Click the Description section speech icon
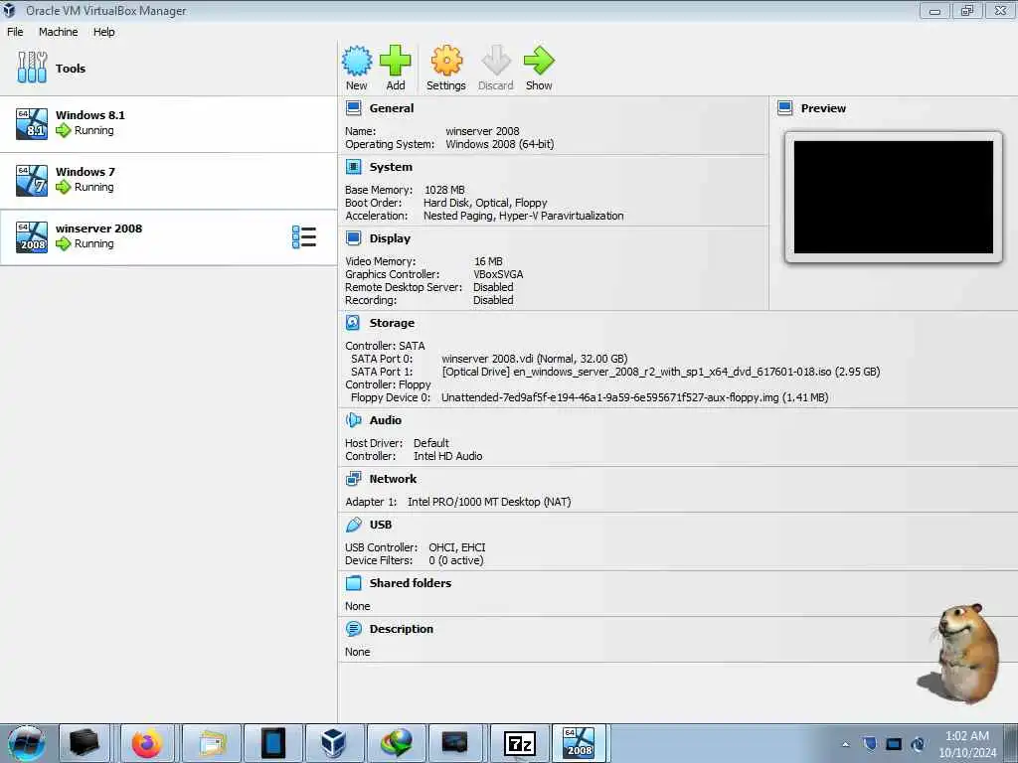The width and height of the screenshot is (1018, 763). pos(353,629)
